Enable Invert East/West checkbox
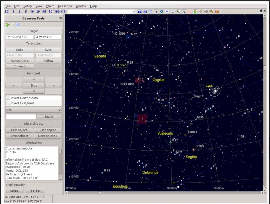Screen dimensions: 270x204 8,103
